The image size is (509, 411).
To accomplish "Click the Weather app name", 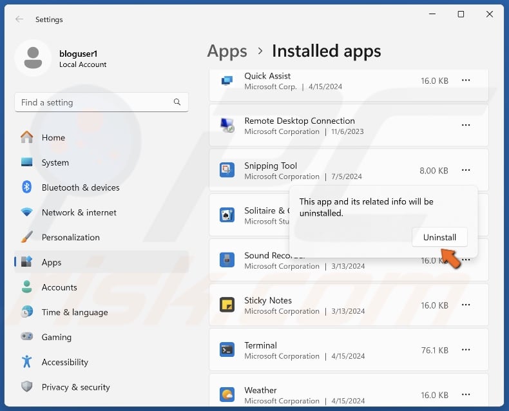I will 261,390.
